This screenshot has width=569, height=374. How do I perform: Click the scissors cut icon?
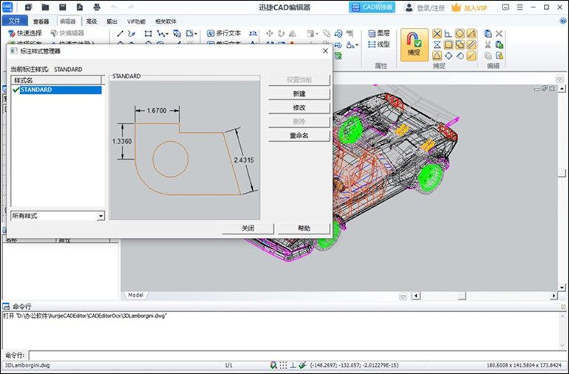coord(488,44)
